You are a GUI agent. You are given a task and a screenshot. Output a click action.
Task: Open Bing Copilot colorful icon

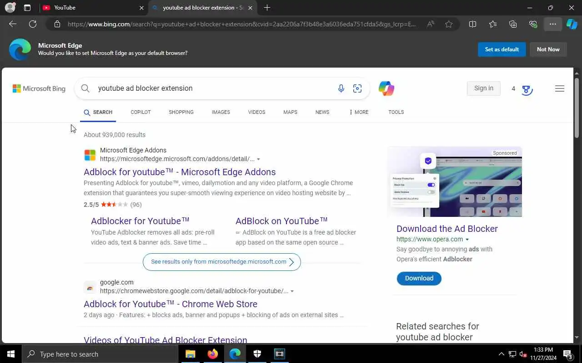386,88
